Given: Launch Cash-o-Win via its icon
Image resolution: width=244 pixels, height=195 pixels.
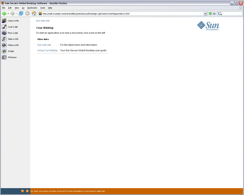Looking at the screenshot, I should pyautogui.click(x=4, y=21).
